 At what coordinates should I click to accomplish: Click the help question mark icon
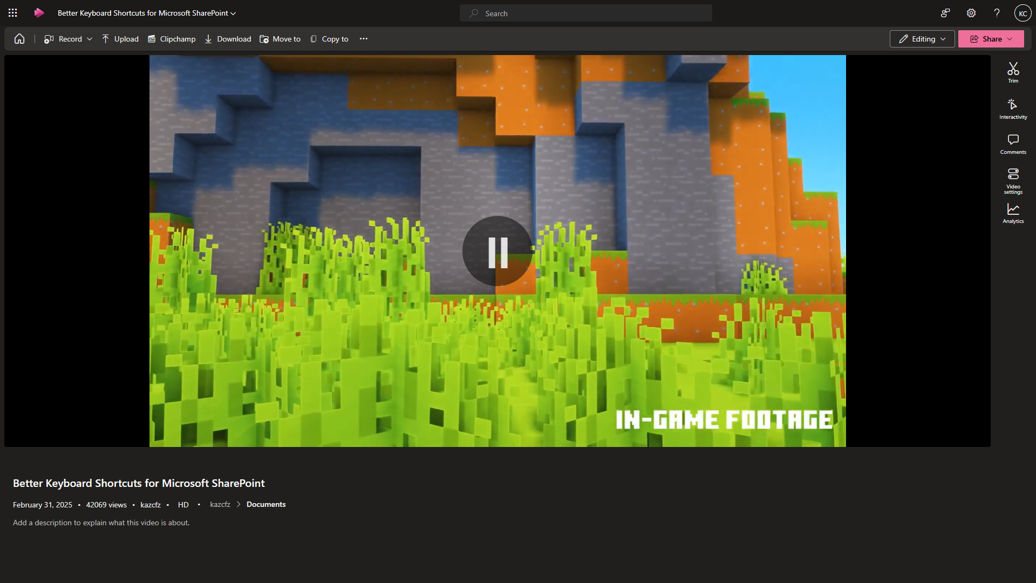tap(997, 13)
